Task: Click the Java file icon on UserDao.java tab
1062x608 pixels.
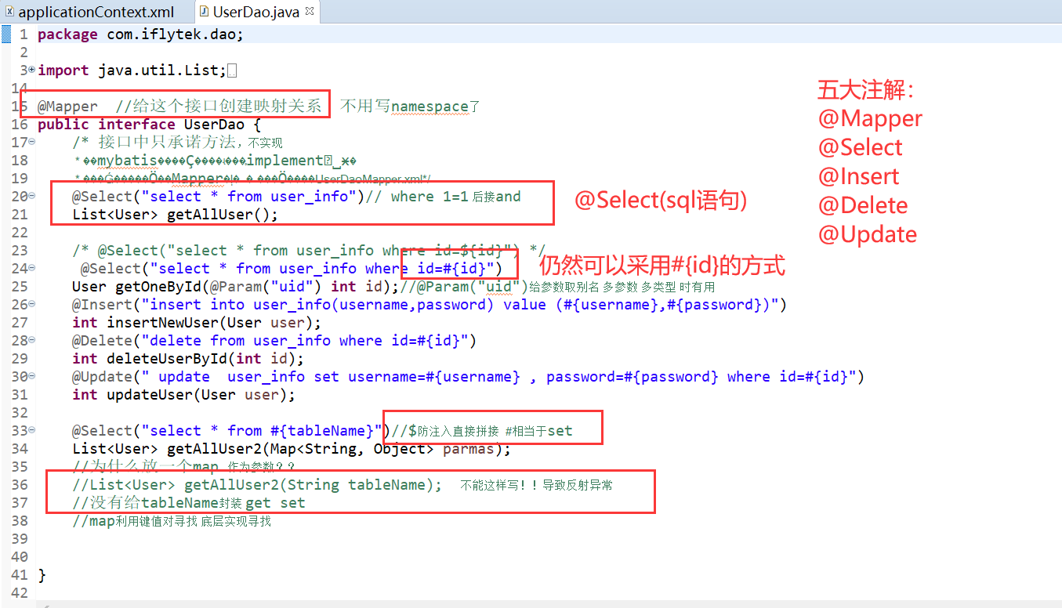Action: [x=204, y=12]
